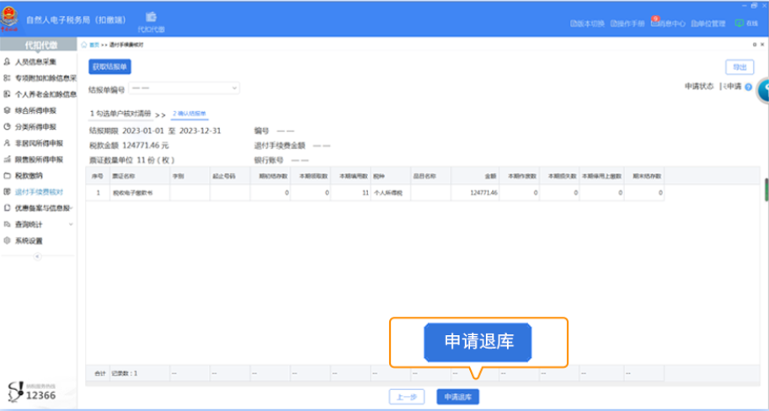Click the home icon in the breadcrumb
Screen dimensions: 769x411
coord(84,45)
